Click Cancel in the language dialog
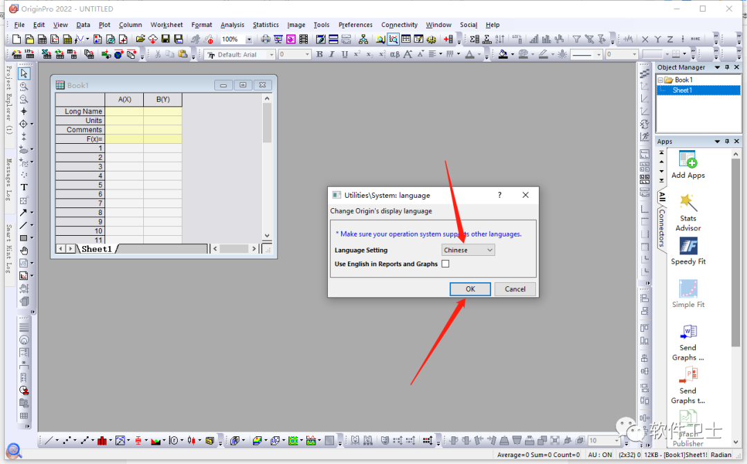This screenshot has width=747, height=464. (x=515, y=289)
